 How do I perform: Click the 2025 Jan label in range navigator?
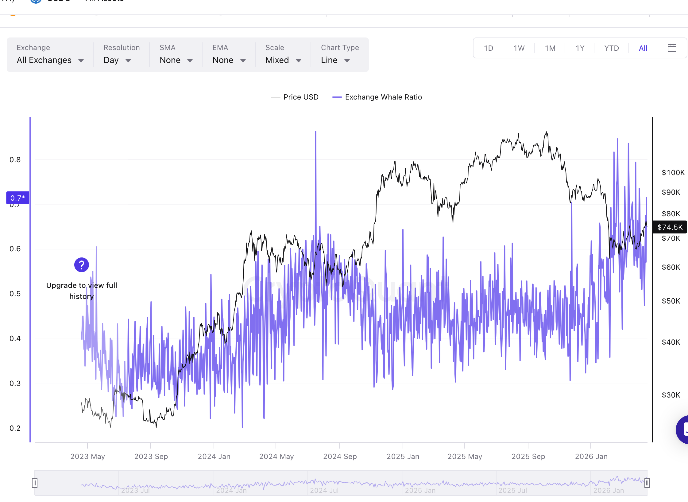tap(420, 490)
